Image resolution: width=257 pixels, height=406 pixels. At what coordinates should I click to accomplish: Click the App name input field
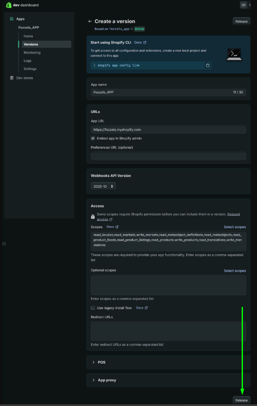pos(168,92)
